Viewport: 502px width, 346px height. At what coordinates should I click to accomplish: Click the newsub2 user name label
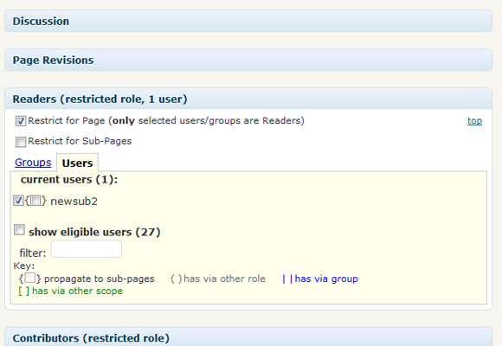coord(74,201)
